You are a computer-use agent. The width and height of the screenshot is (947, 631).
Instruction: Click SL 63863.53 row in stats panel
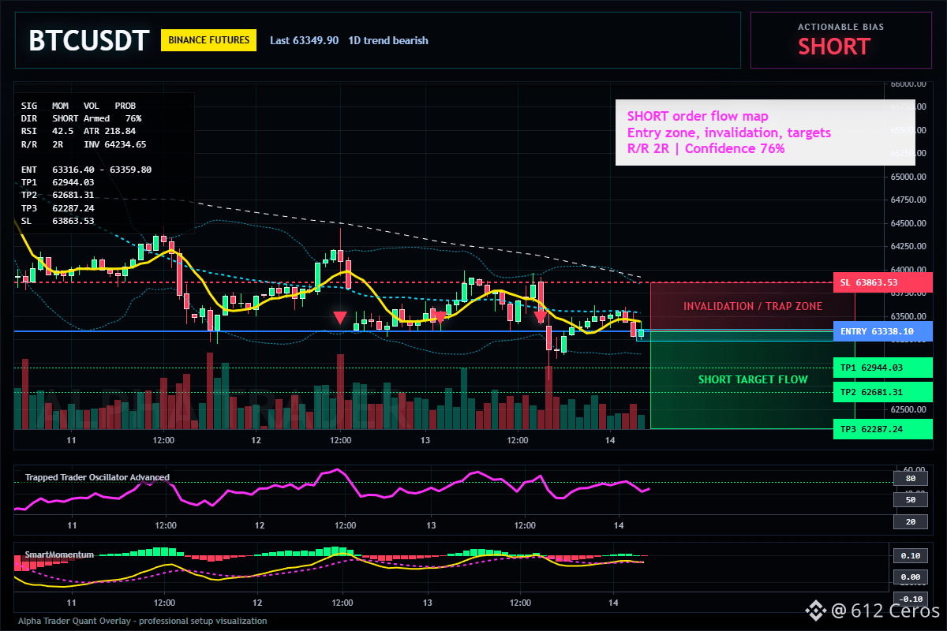[x=58, y=221]
